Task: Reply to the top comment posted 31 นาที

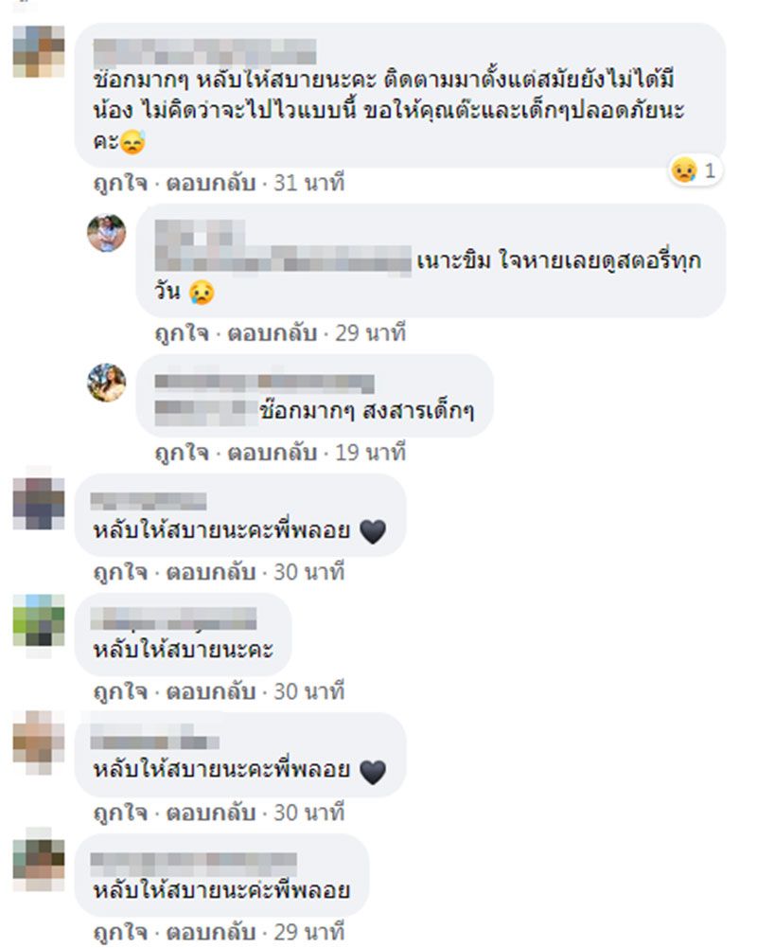Action: (x=211, y=183)
